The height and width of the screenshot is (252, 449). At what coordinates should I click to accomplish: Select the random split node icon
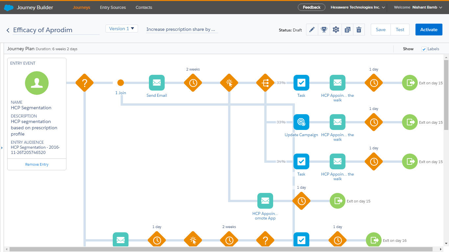(x=265, y=83)
